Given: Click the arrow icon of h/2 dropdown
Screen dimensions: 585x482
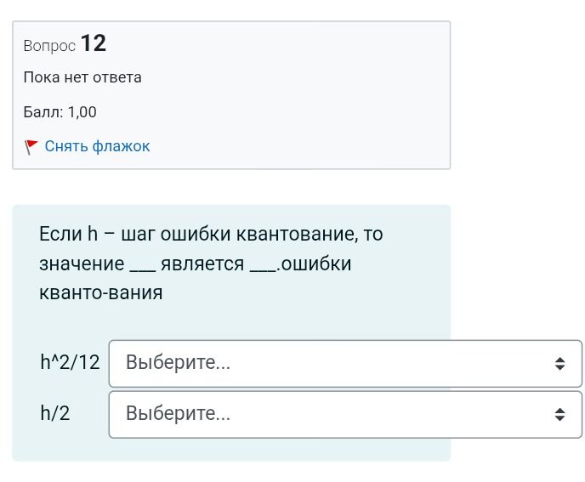Looking at the screenshot, I should tap(559, 415).
